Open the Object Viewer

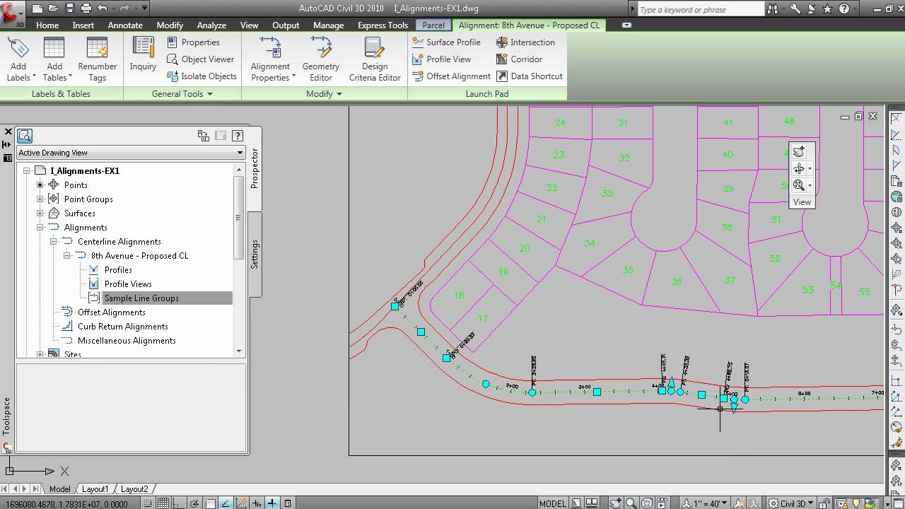click(200, 59)
